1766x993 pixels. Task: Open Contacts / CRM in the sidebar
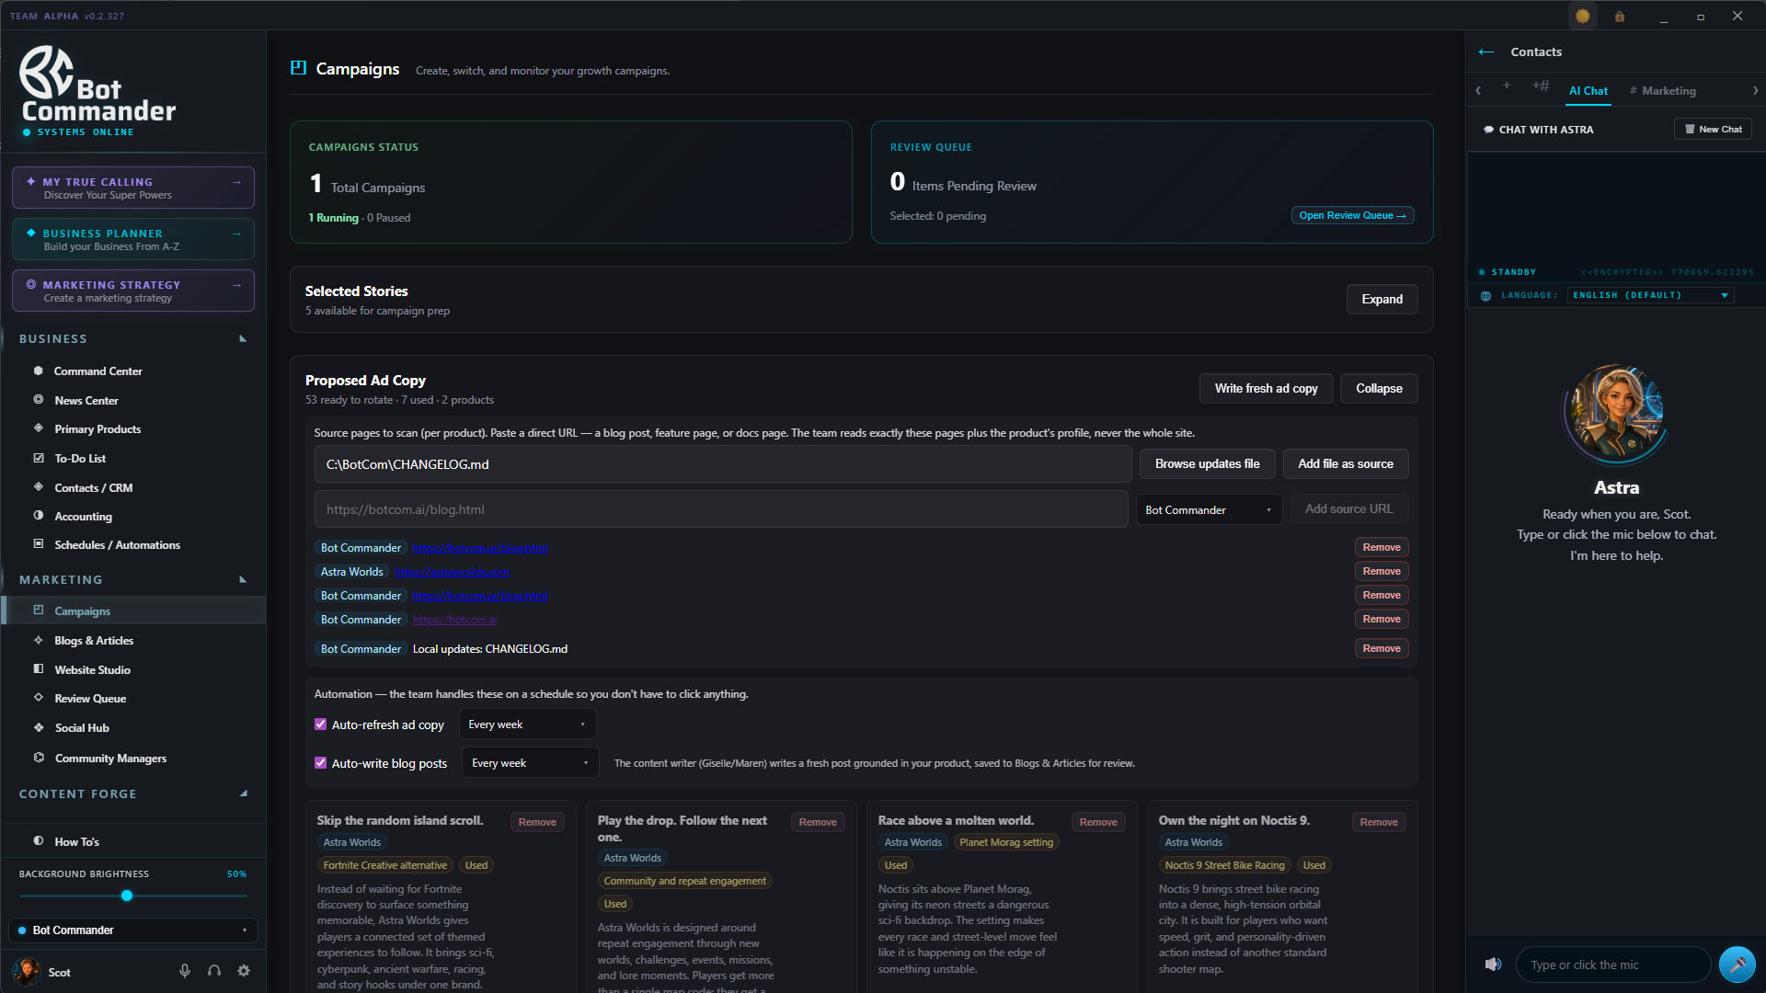93,487
